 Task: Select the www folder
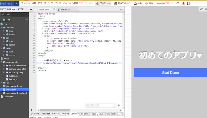[6, 58]
